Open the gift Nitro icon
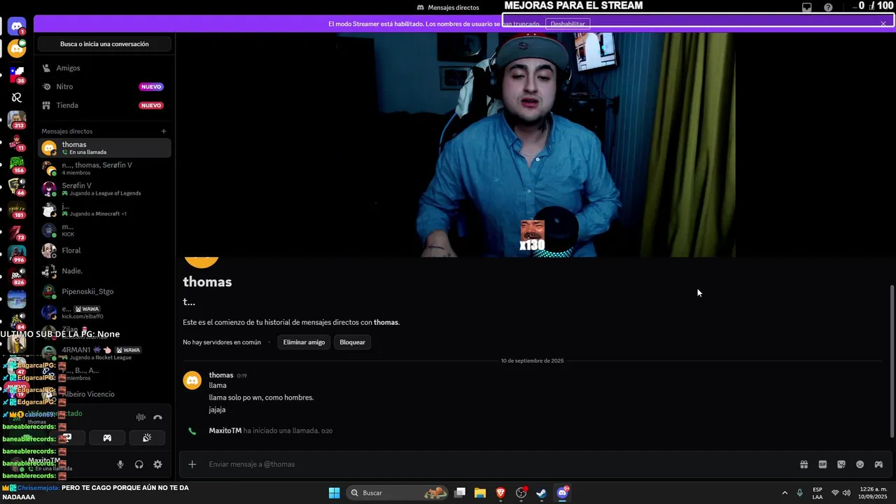This screenshot has height=504, width=896. click(804, 464)
